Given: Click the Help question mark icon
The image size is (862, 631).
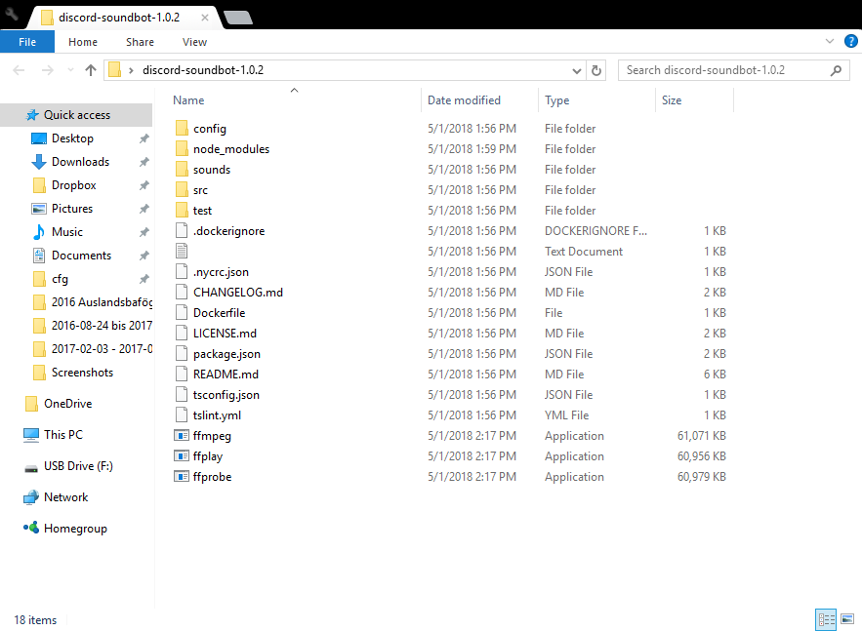Looking at the screenshot, I should coord(851,41).
